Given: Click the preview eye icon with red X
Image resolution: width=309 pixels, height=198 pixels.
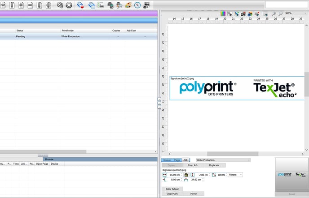Looking at the screenshot, I should point(257,13).
